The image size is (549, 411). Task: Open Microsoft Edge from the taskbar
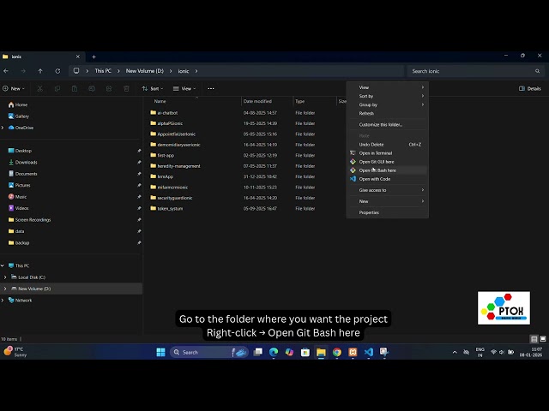(x=274, y=352)
